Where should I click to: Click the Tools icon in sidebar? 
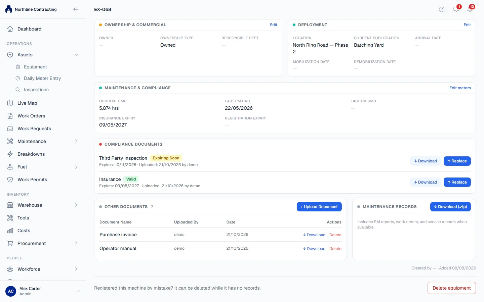[10, 218]
